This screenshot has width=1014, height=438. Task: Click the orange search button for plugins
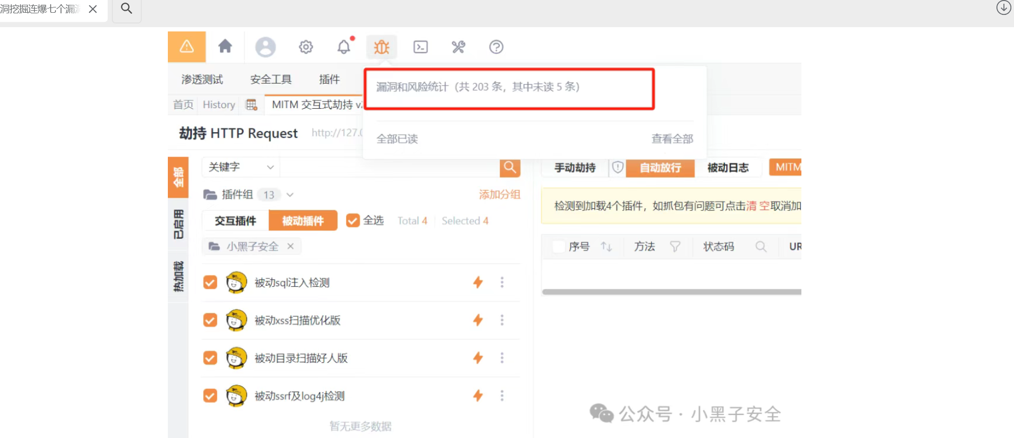[x=509, y=167]
